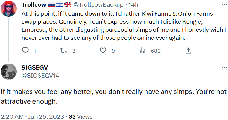Click the retweet count 3

[x=74, y=51]
